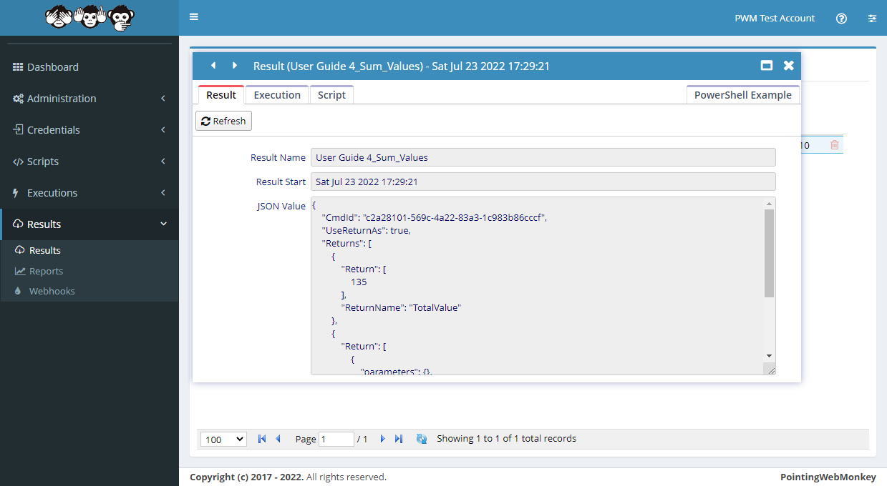
Task: Jump to the first page of records
Action: coord(262,439)
